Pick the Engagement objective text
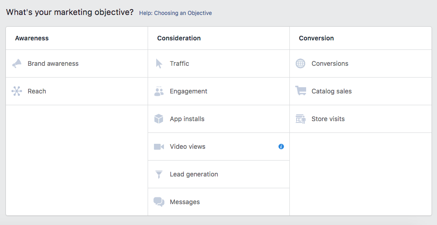Screen dimensions: 437x225 [188, 91]
